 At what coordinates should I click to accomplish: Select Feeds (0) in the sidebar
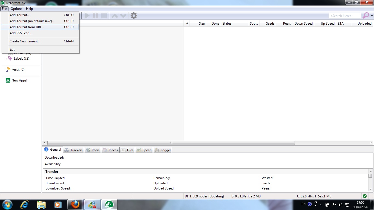click(x=18, y=69)
